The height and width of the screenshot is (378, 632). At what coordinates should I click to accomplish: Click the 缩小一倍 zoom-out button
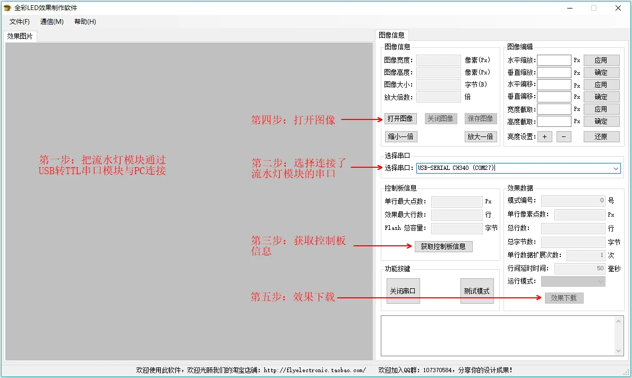(401, 136)
